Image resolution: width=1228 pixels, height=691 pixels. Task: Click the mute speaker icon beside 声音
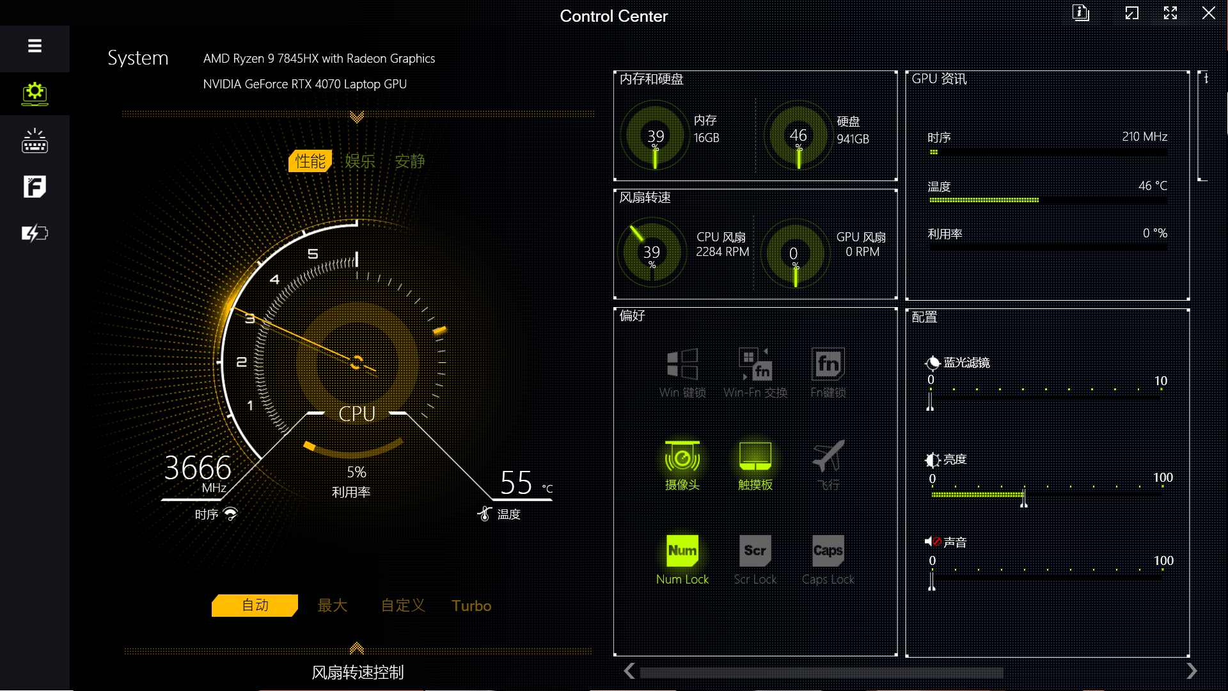(932, 542)
